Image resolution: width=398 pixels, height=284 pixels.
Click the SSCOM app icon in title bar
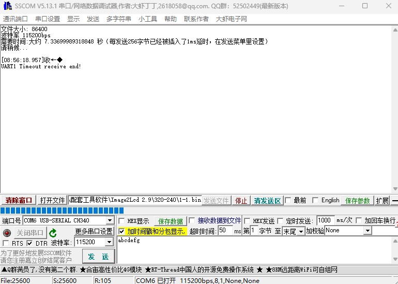click(x=8, y=6)
